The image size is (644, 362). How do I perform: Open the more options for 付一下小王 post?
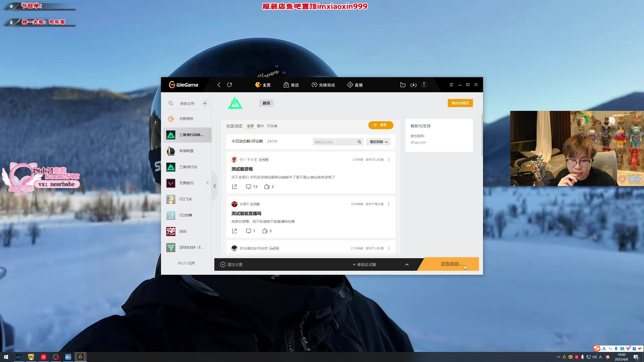(x=389, y=160)
